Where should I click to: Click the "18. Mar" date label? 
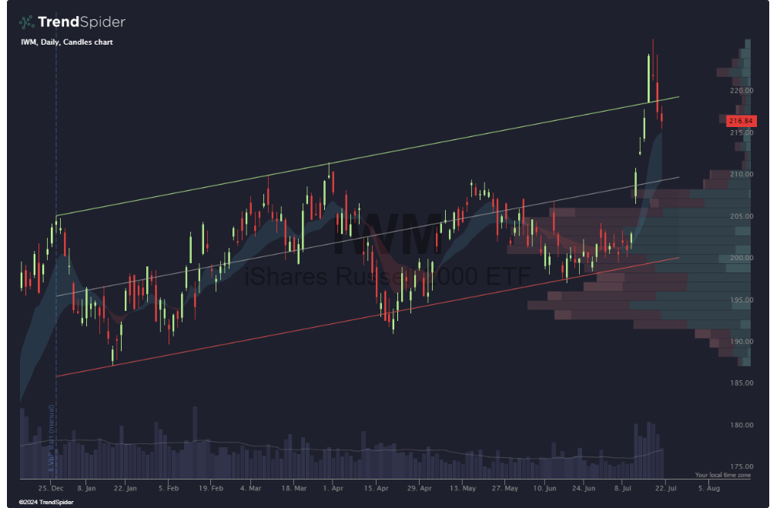[294, 488]
